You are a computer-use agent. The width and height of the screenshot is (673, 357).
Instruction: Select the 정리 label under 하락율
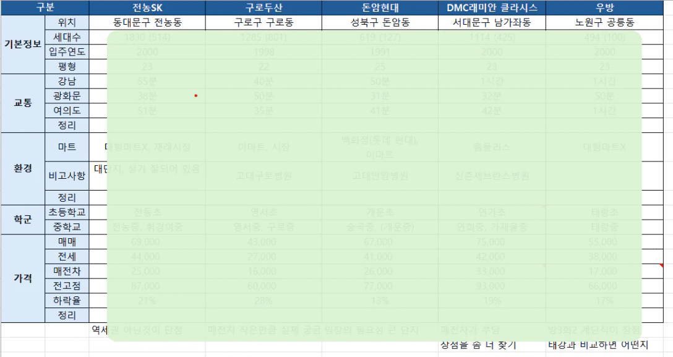coord(67,316)
